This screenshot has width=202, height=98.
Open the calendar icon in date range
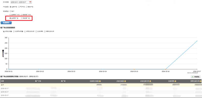pyautogui.click(x=30, y=2)
